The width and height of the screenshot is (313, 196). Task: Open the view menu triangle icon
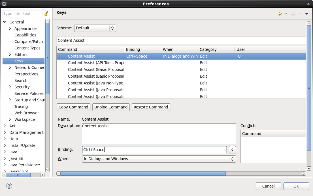[x=306, y=14]
